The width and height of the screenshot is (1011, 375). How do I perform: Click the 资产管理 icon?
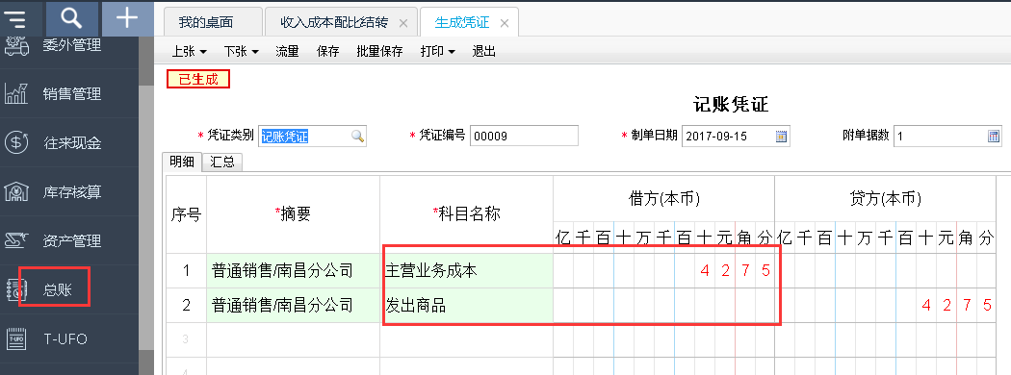(x=16, y=240)
